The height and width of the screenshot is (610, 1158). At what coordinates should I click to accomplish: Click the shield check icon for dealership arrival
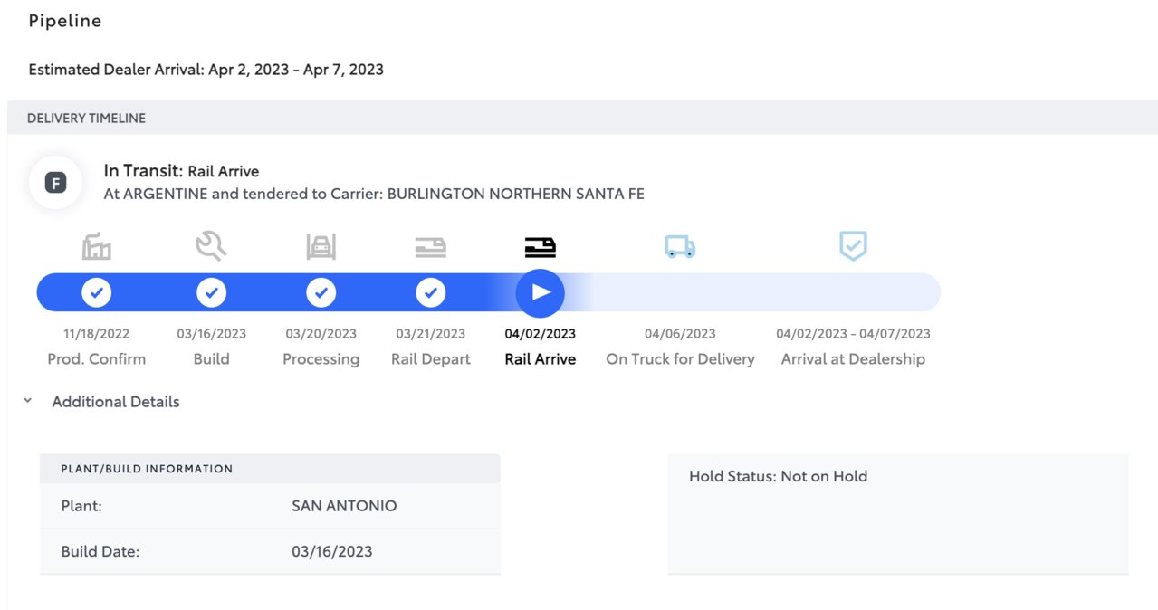coord(853,245)
